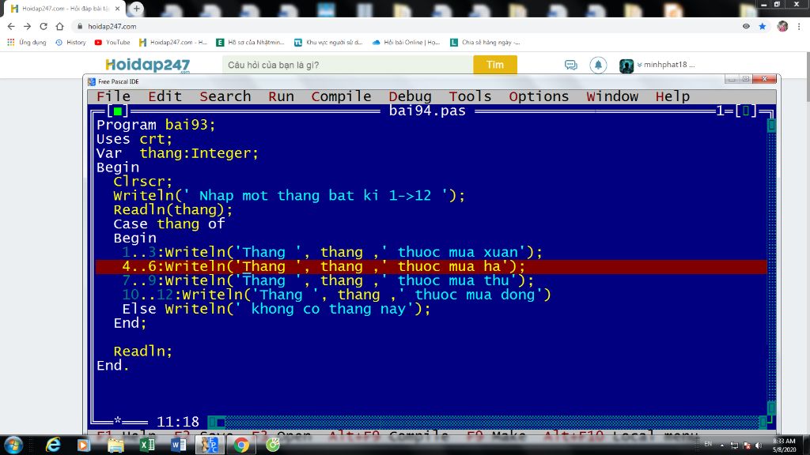Click the 'Readln(thang);' line
810x455 pixels.
pyautogui.click(x=173, y=210)
